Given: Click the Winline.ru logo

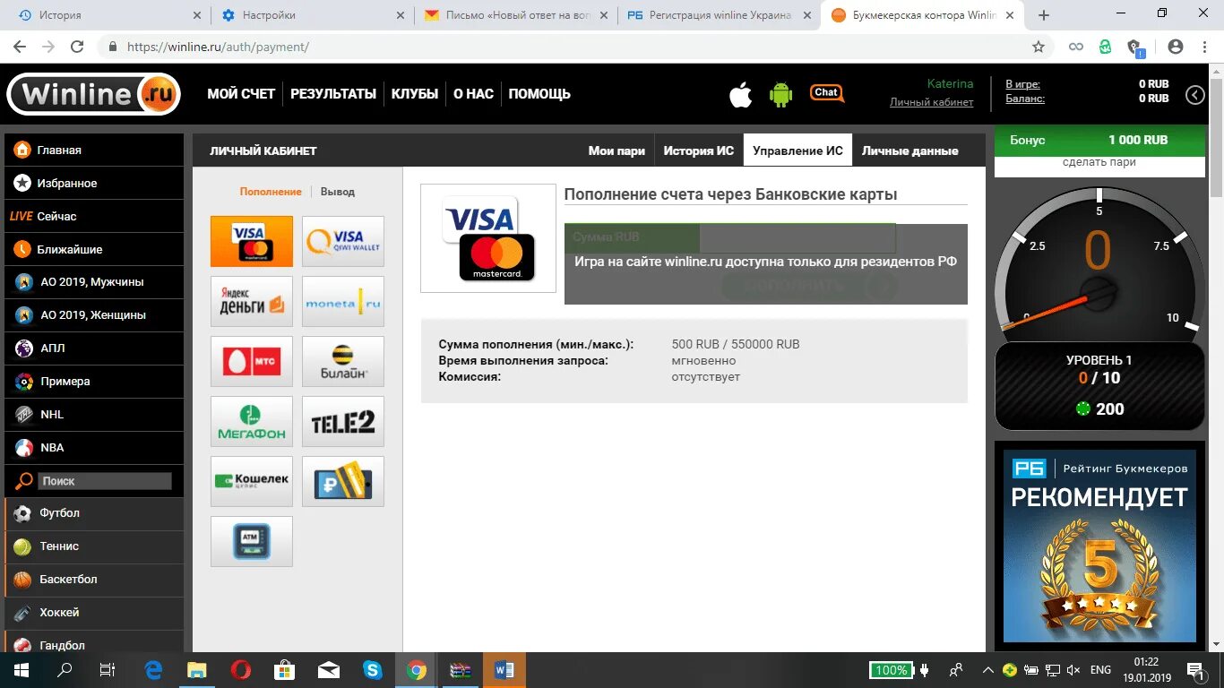Looking at the screenshot, I should [x=93, y=94].
